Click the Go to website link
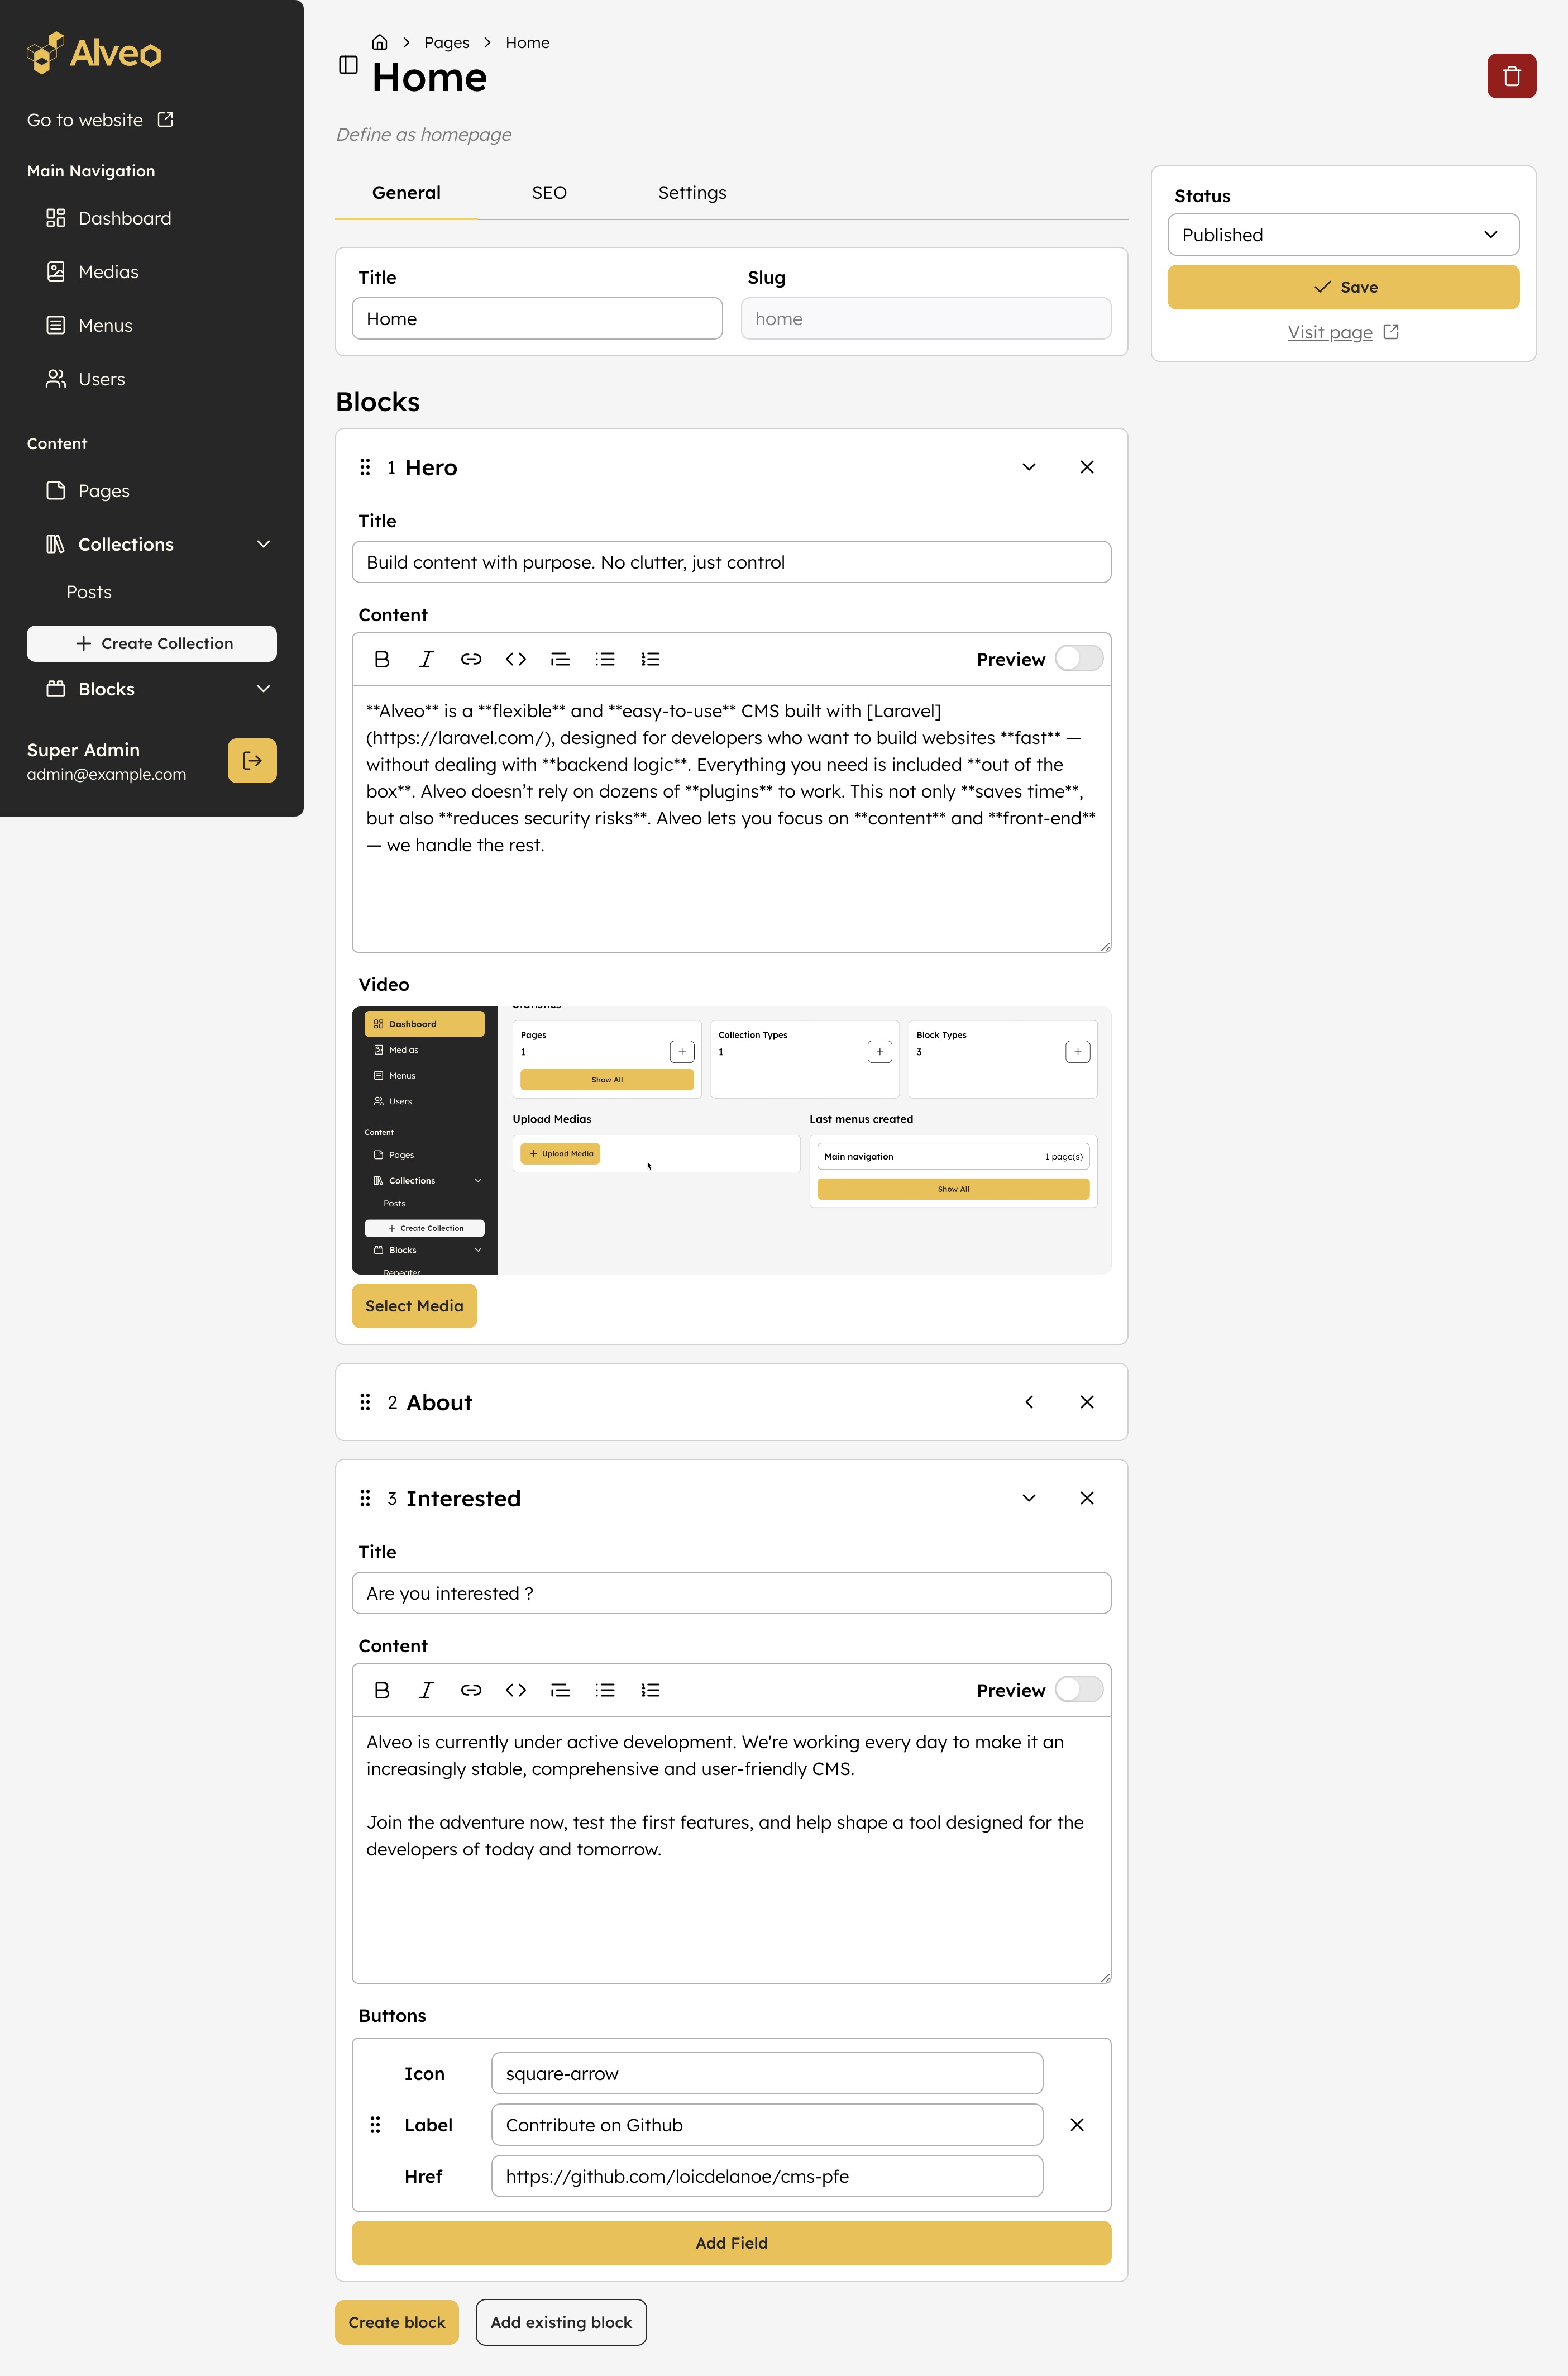Screen dimensions: 1568x2376 click(100, 120)
